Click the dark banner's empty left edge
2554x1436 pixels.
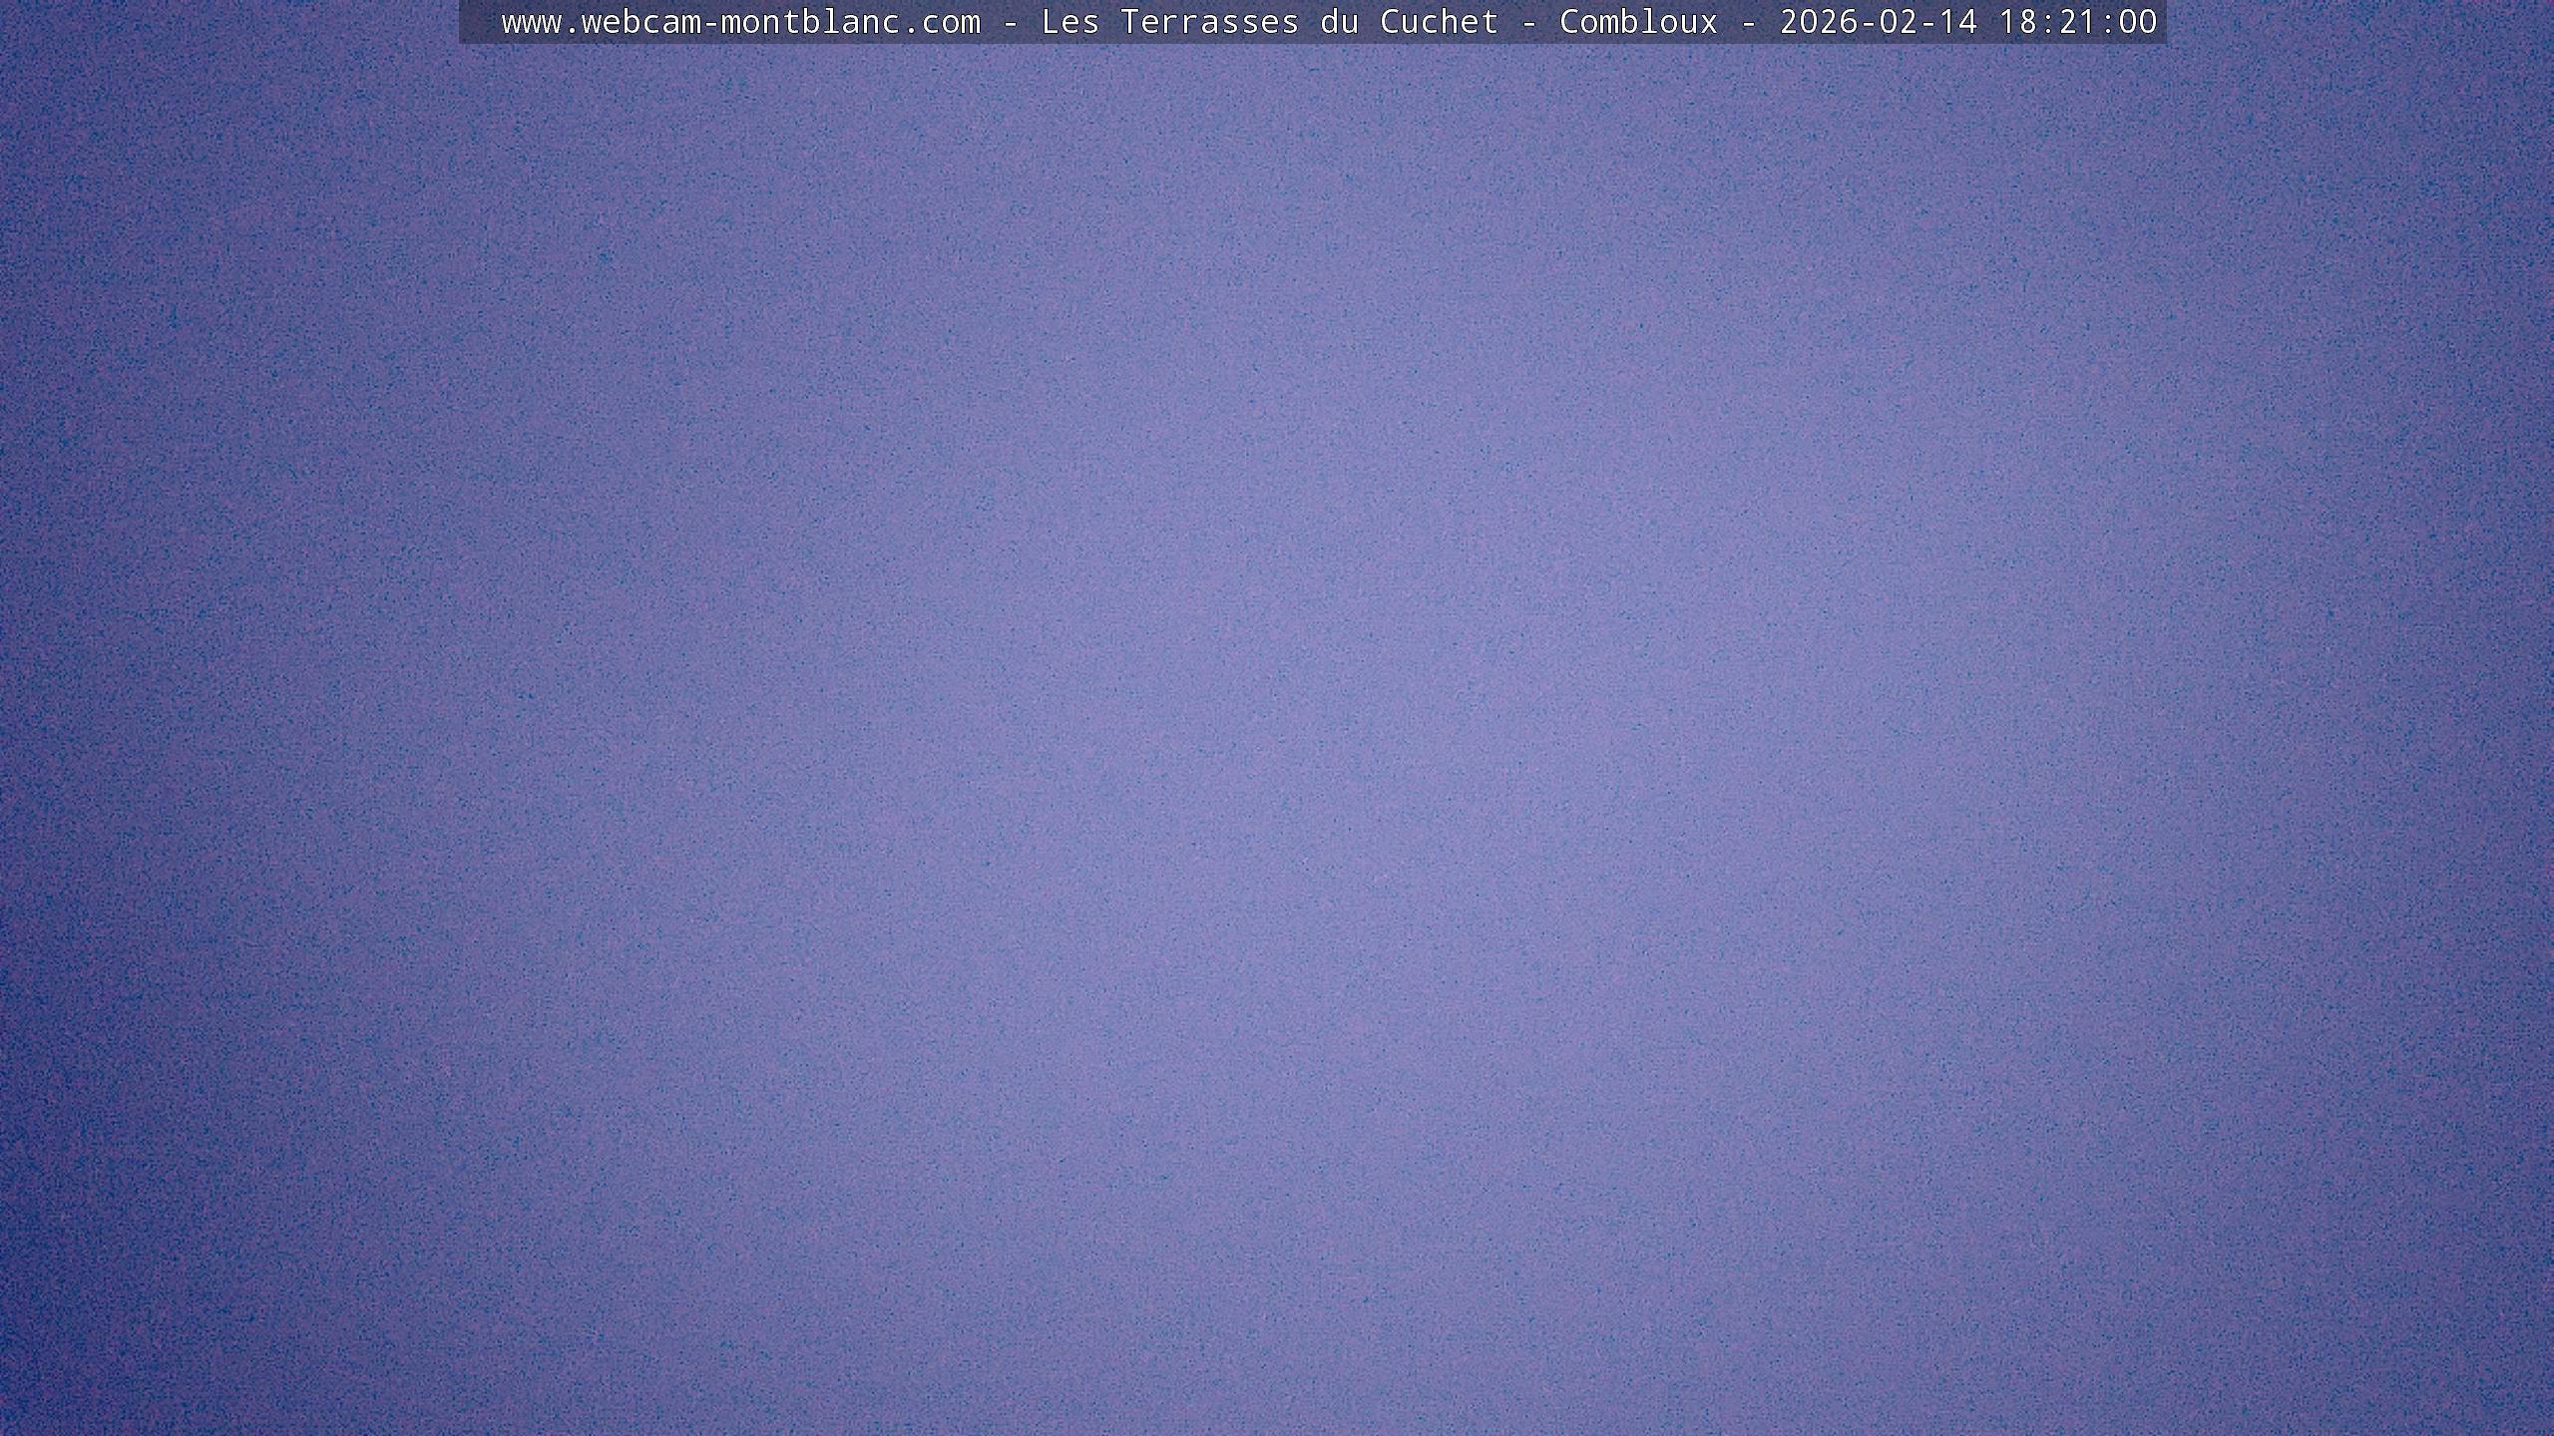pyautogui.click(x=477, y=22)
